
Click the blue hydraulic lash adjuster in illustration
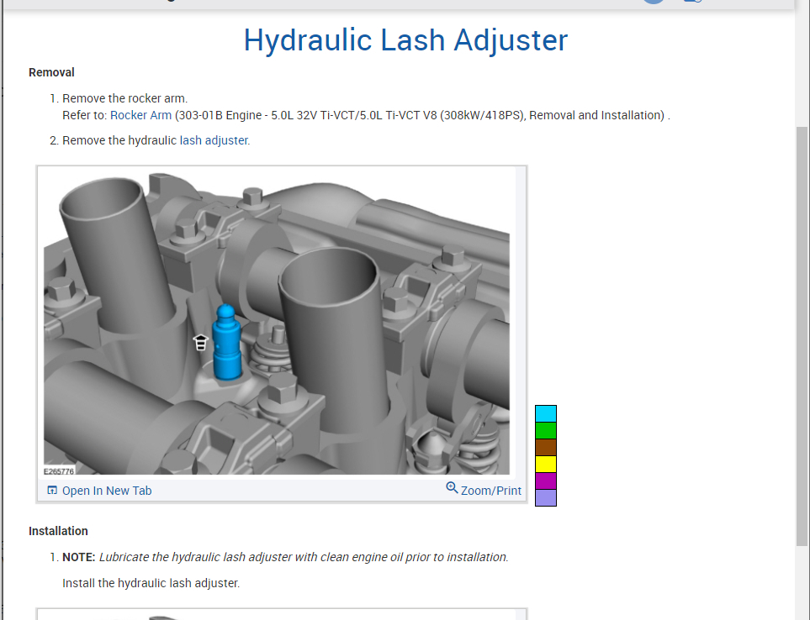[226, 343]
